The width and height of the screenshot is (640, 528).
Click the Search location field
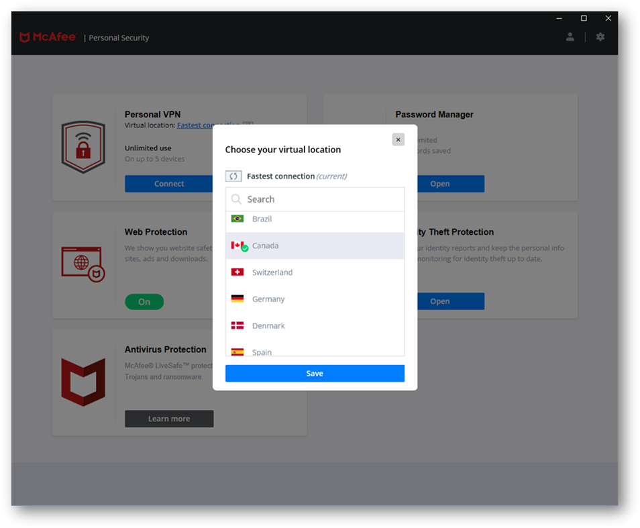point(315,199)
